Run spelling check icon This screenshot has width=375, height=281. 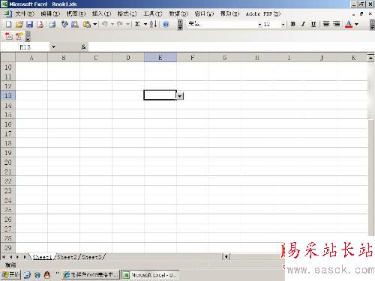(64, 24)
